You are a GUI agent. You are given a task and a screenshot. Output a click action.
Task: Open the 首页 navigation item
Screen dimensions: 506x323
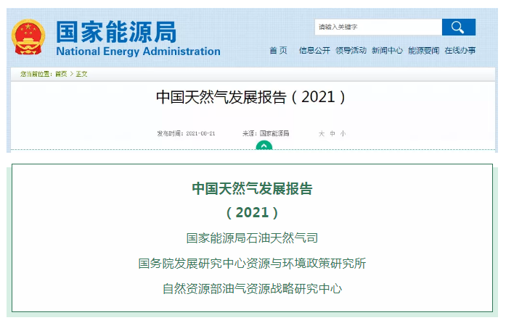tap(278, 51)
